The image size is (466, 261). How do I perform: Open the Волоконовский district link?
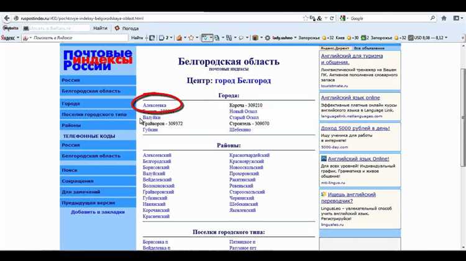[x=158, y=185]
